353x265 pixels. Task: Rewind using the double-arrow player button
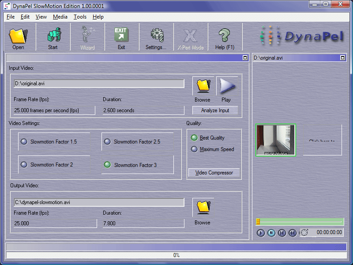[293, 233]
